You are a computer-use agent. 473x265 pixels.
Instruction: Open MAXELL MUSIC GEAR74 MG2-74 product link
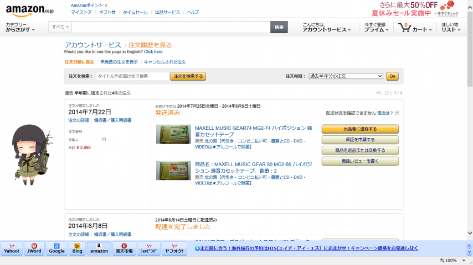[x=254, y=131]
